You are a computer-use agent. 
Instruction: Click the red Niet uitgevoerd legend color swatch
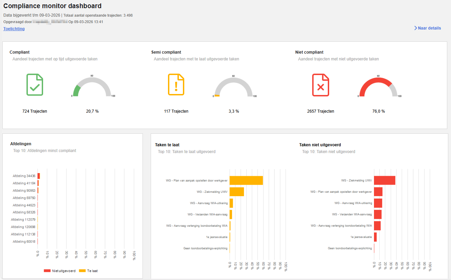pos(47,271)
